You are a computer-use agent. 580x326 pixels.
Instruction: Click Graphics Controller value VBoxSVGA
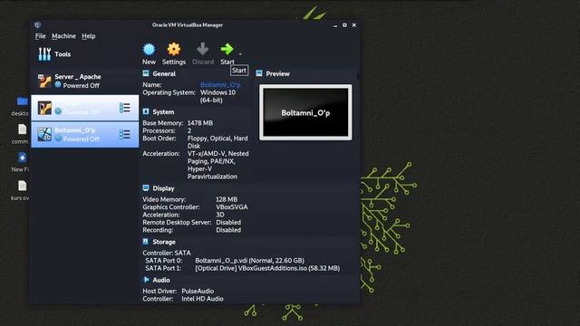click(x=232, y=207)
